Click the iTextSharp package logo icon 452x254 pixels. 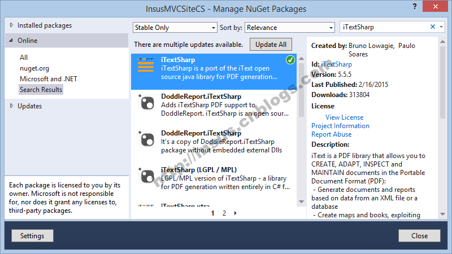coord(146,65)
